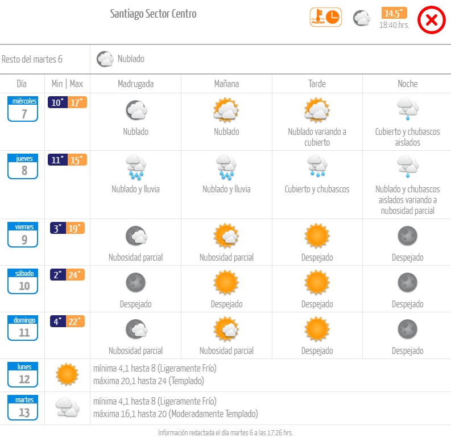This screenshot has width=451, height=437.
Task: Click the current conditions cloud icon
Action: [361, 18]
